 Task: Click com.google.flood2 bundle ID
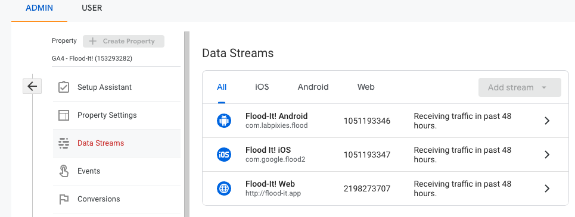[x=275, y=159]
